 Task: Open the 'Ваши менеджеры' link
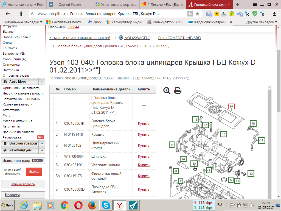tap(23, 184)
